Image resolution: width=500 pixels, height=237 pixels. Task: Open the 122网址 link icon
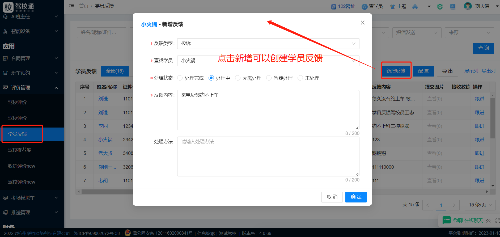334,7
